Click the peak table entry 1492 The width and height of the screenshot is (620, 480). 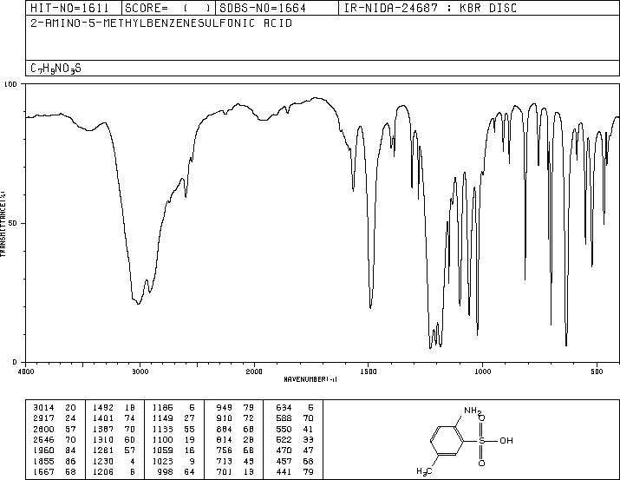pos(103,408)
